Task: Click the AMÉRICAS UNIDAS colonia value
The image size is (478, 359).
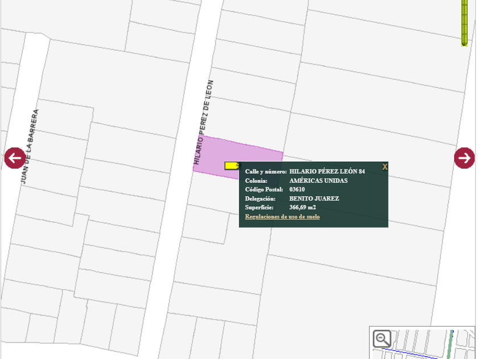Action: [x=318, y=181]
